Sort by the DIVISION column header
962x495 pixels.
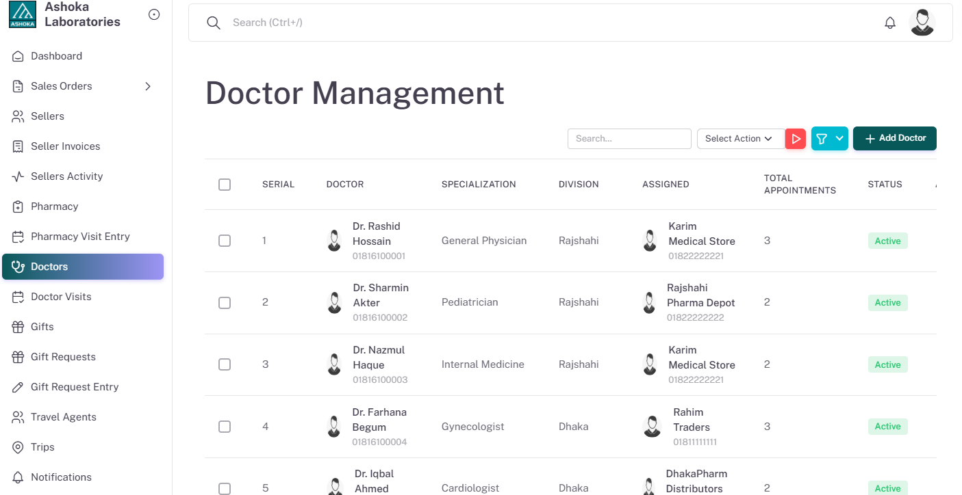[x=579, y=185]
